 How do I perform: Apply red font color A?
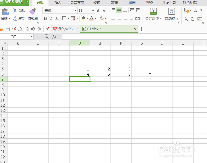pyautogui.click(x=92, y=18)
